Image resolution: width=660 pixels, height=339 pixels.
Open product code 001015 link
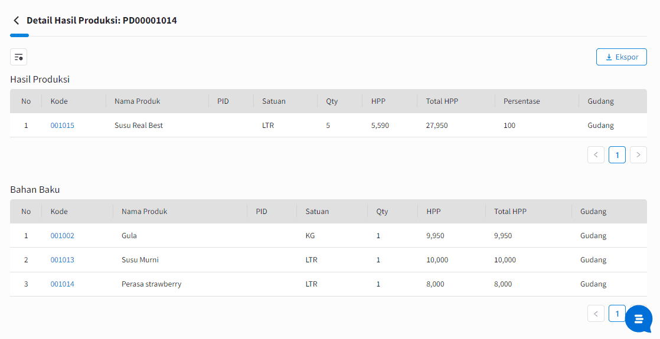pos(63,126)
